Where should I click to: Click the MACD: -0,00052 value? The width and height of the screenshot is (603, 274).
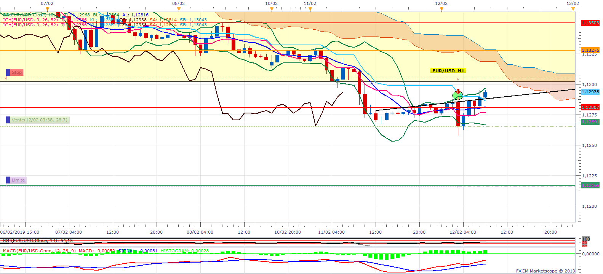coord(97,251)
